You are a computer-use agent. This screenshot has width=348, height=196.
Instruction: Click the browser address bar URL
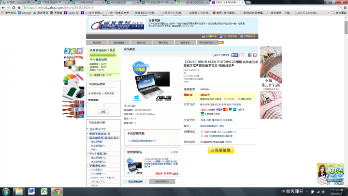pos(60,8)
